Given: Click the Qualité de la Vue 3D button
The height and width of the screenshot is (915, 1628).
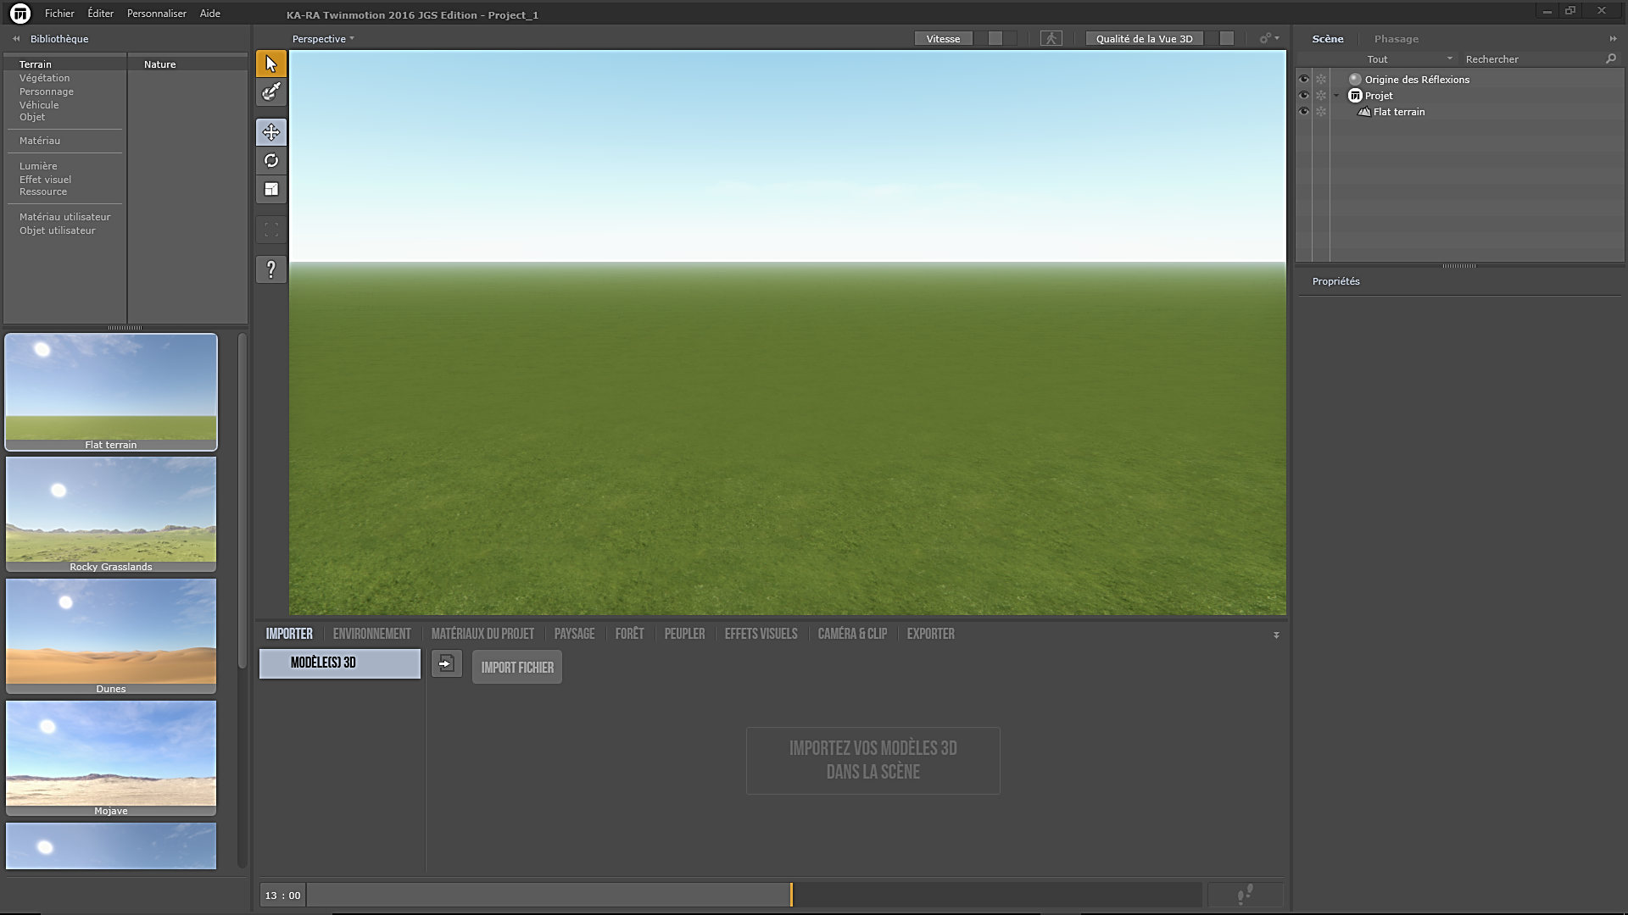Looking at the screenshot, I should (x=1144, y=39).
